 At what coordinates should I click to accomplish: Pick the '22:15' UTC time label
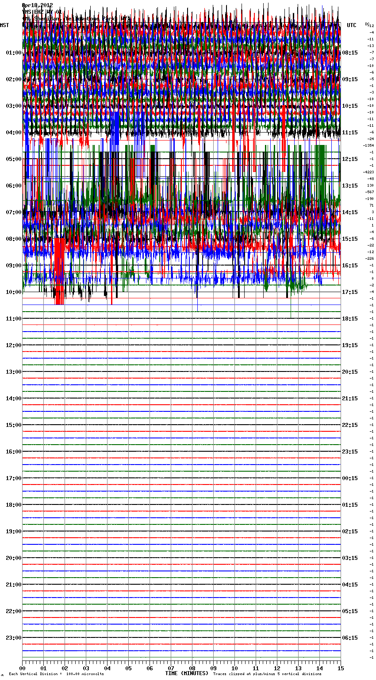(x=350, y=425)
